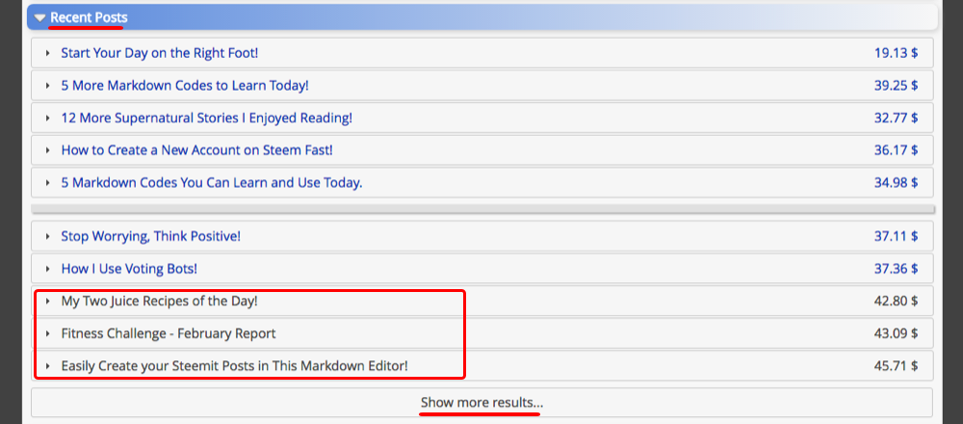Click the 37.36 $ payout value
Screen dimensions: 963x424
[x=896, y=269]
